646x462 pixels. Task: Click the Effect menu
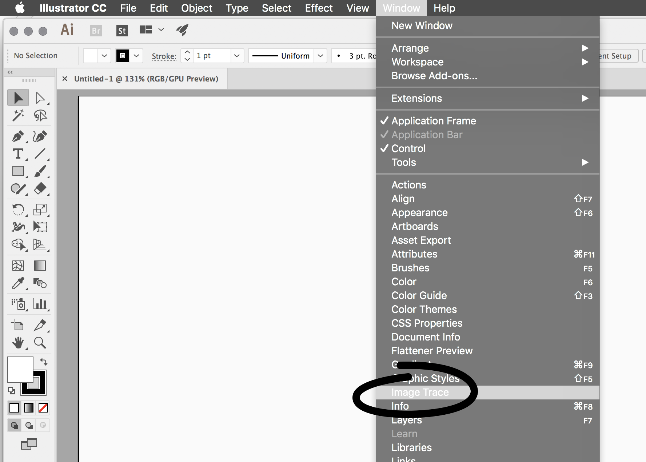coord(319,8)
